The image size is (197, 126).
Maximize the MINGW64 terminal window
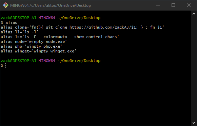click(173, 5)
